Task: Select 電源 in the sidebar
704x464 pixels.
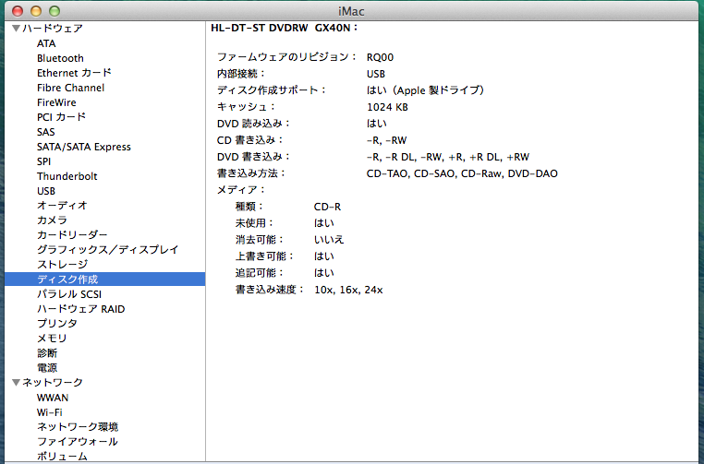Action: coord(47,368)
